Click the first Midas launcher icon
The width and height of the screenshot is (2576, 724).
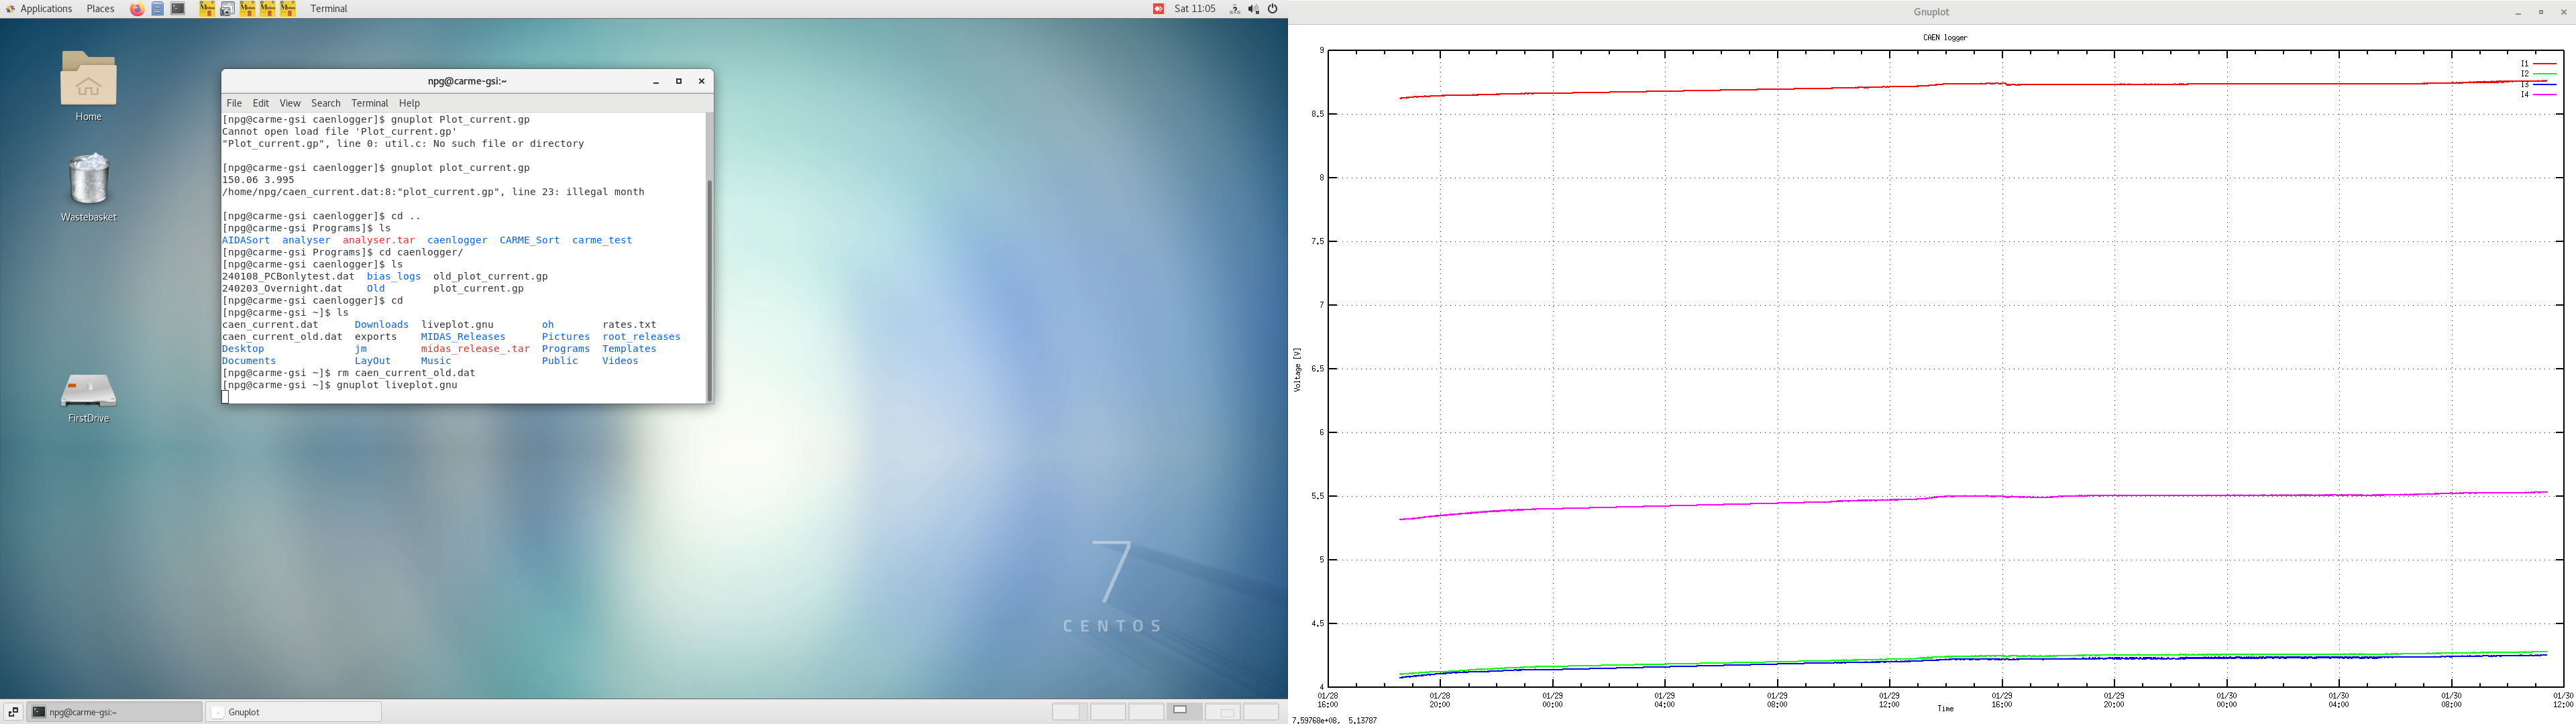tap(207, 9)
